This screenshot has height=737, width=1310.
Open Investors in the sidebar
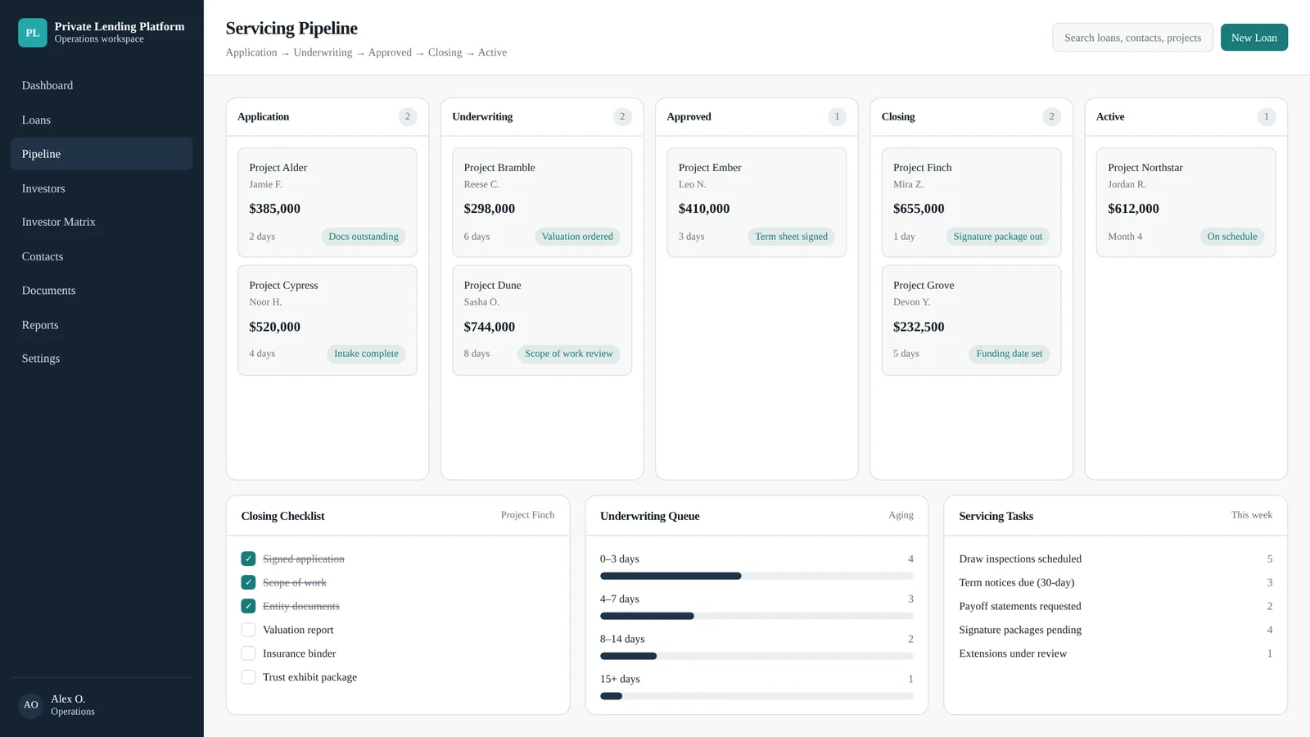pyautogui.click(x=102, y=188)
